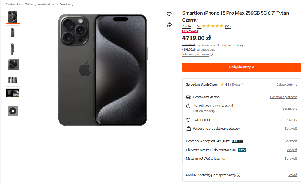Open the 51 reviews link
Viewport: 302px width, 184px height.
[x=228, y=26]
